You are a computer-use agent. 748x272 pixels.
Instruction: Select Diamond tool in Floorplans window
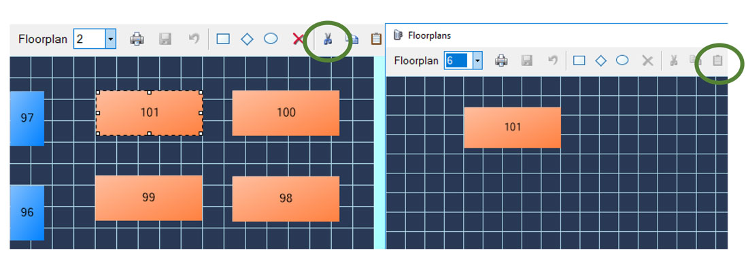(600, 61)
